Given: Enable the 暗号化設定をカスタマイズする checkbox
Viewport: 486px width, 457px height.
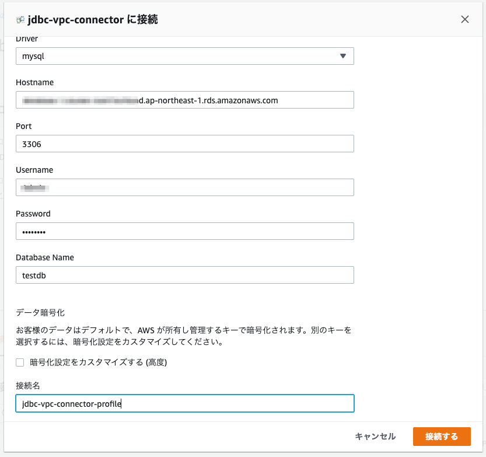Looking at the screenshot, I should tap(20, 362).
